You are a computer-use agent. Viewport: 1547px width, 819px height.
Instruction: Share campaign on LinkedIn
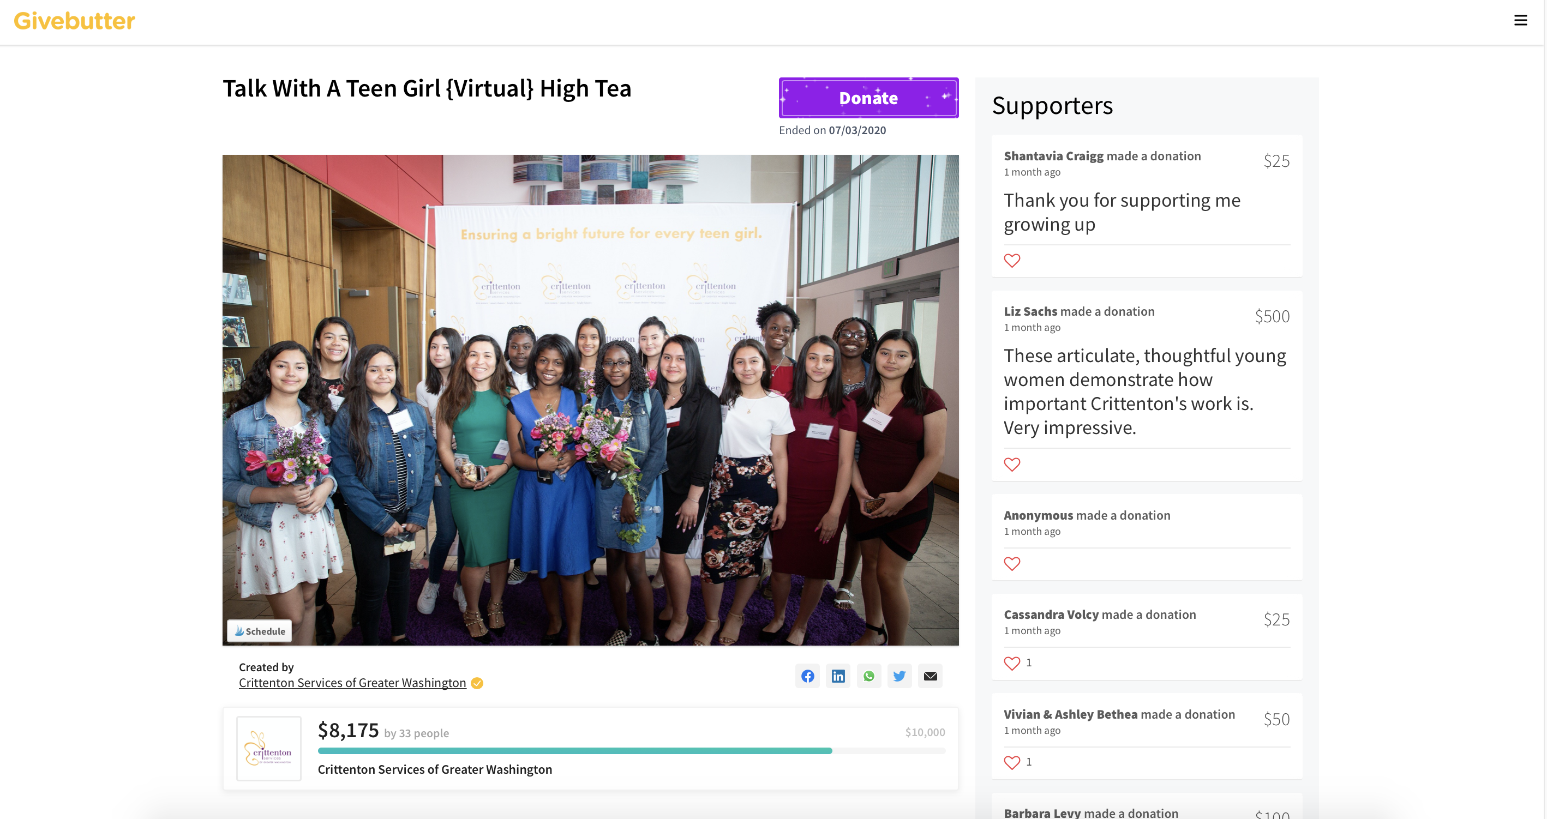(838, 676)
